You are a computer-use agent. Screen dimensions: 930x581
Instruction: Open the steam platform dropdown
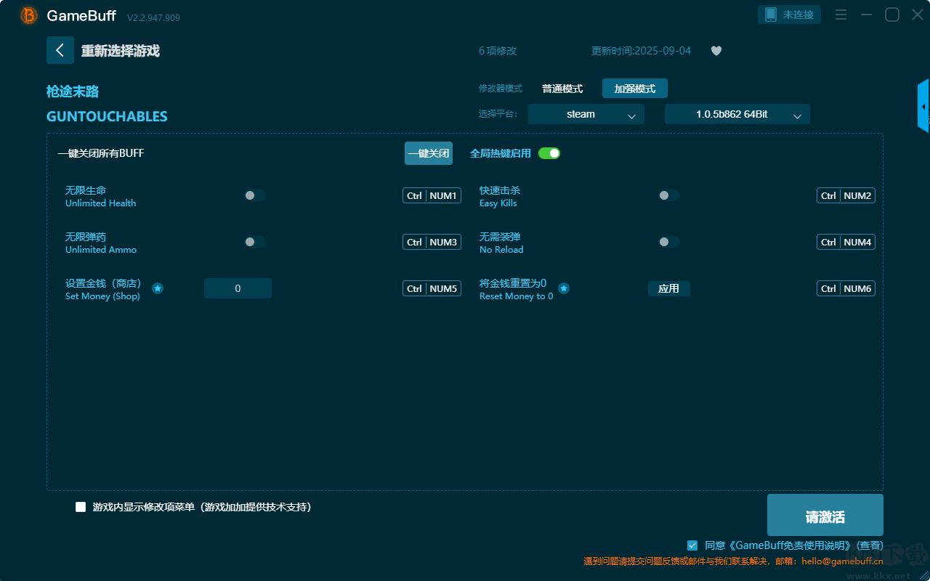click(x=586, y=114)
